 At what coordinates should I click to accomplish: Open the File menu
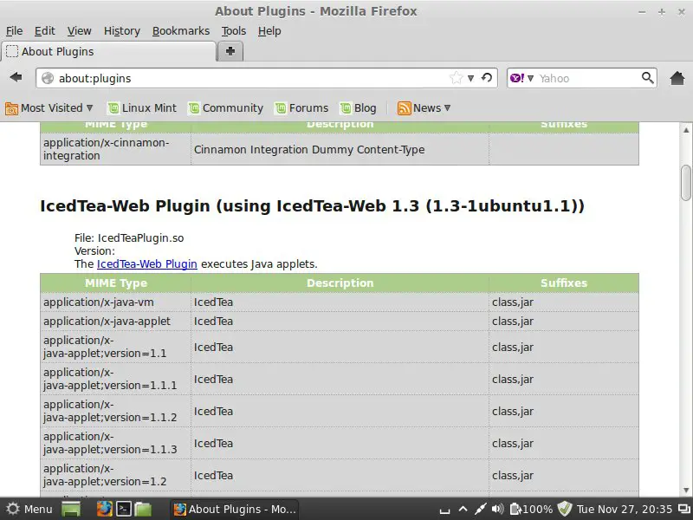(x=14, y=31)
